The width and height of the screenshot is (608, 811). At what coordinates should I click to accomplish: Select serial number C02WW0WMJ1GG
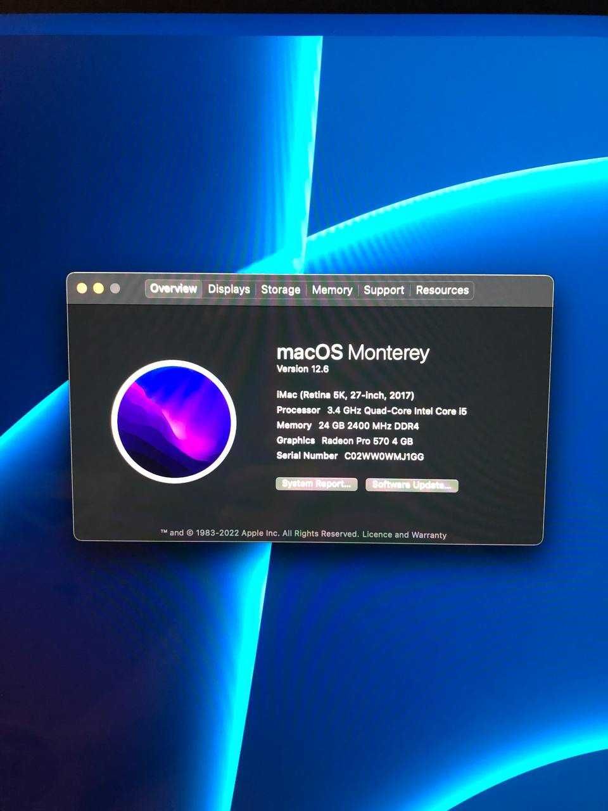tap(384, 456)
